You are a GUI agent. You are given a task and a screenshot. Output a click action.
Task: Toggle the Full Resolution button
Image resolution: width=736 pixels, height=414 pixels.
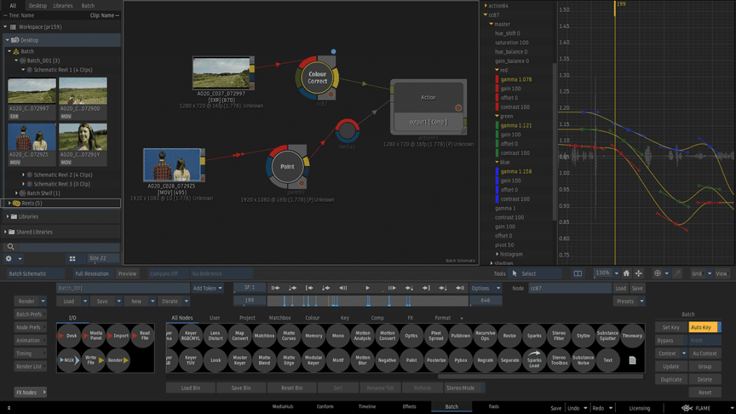pyautogui.click(x=92, y=274)
